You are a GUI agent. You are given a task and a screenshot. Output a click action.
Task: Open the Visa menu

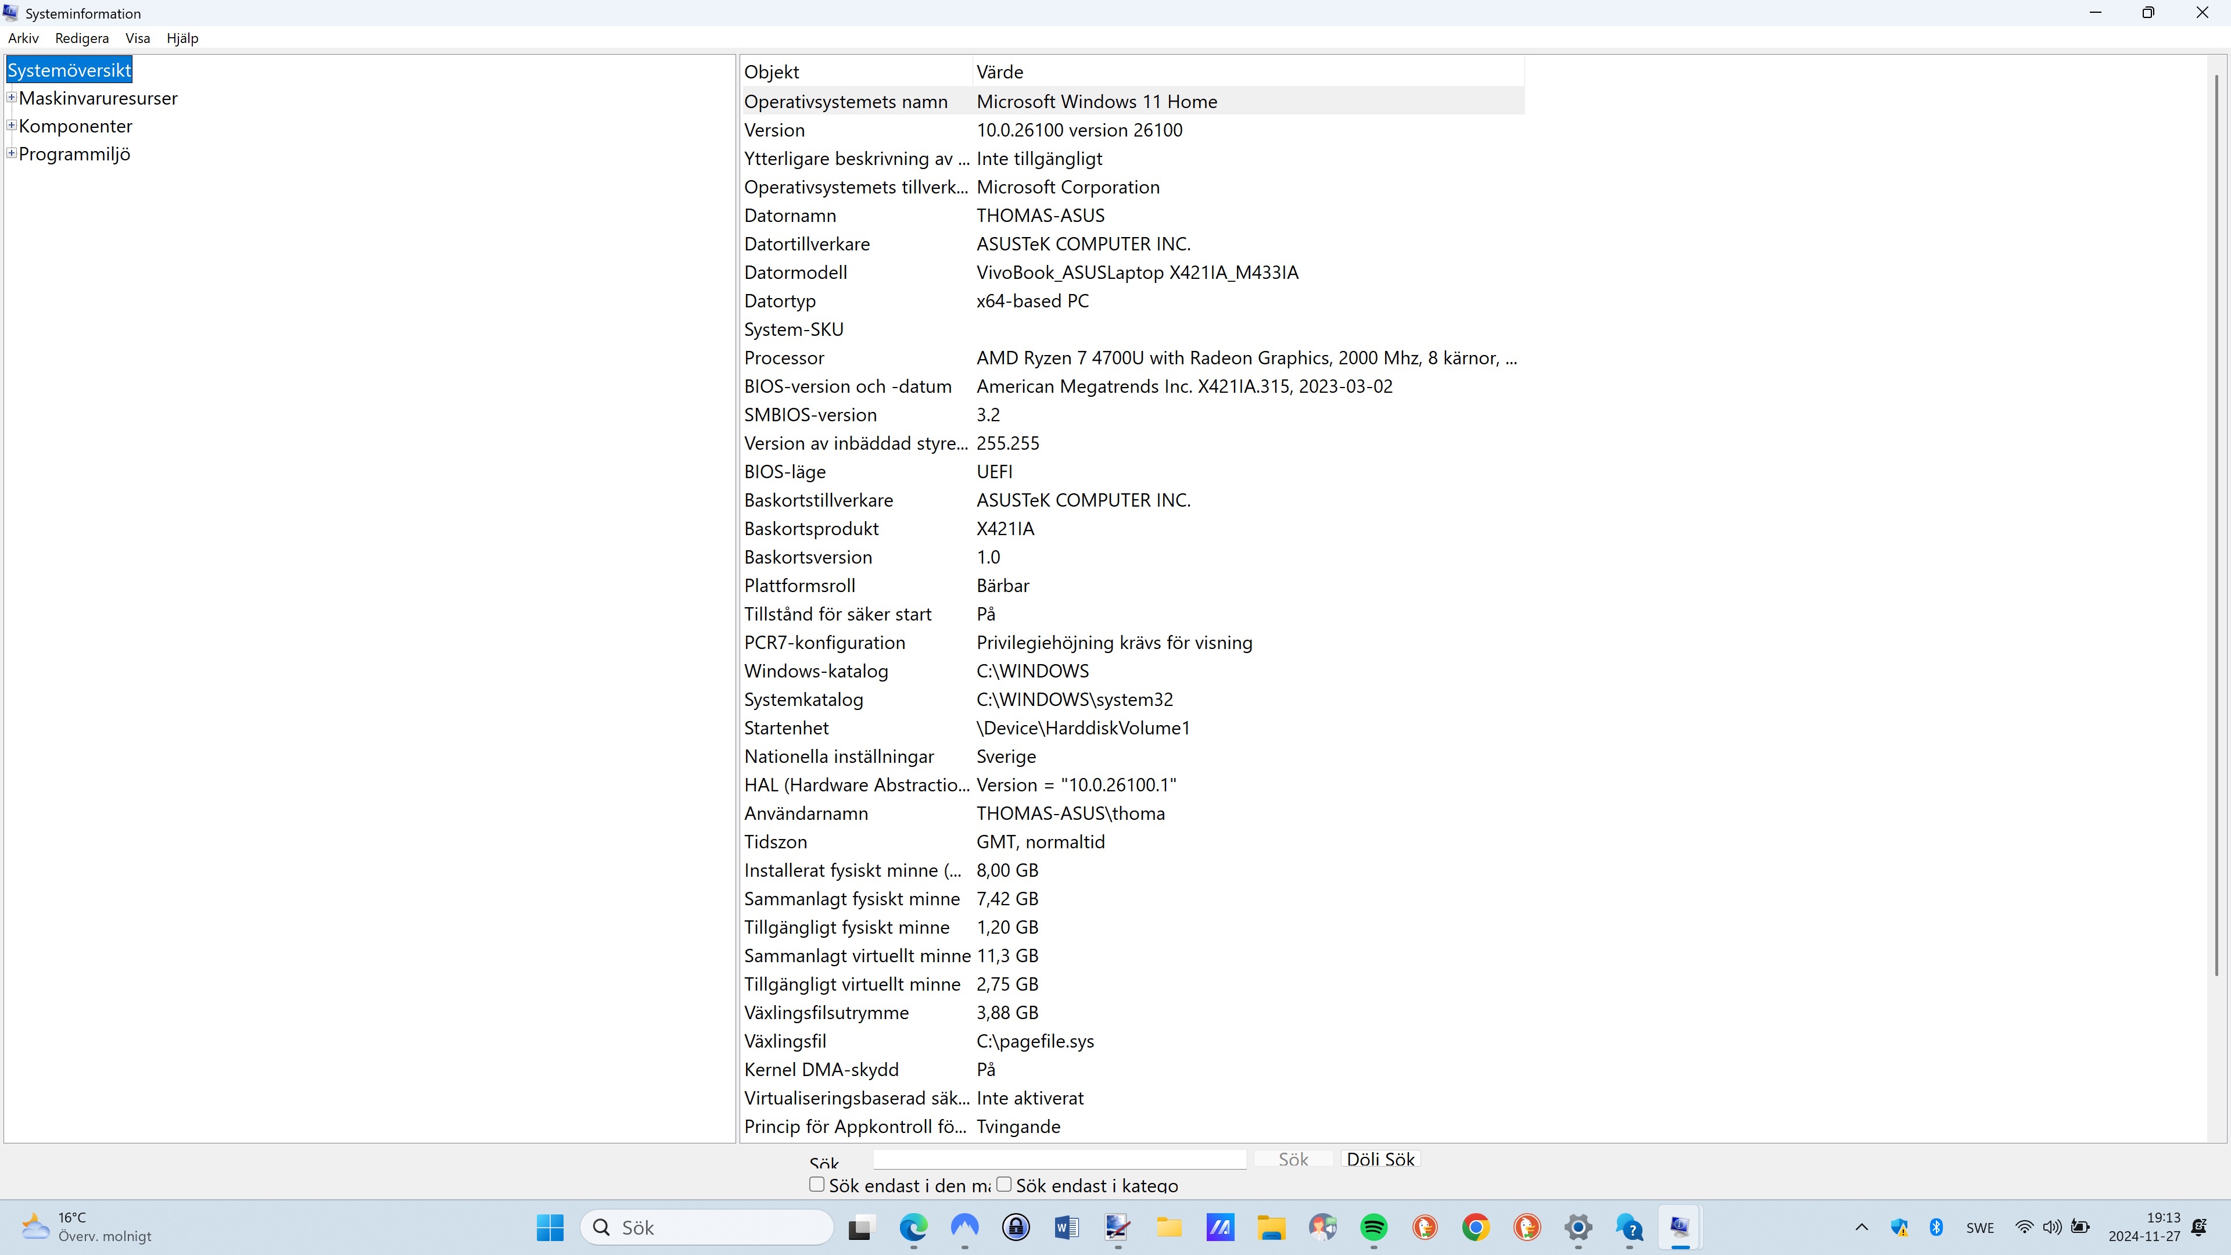138,38
